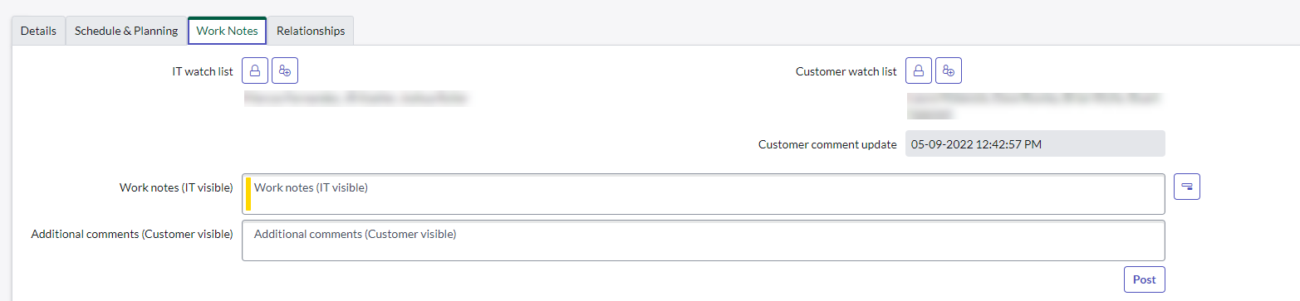The width and height of the screenshot is (1300, 301).
Task: Click "Additional comments (Customer visible)" field label
Action: 132,234
